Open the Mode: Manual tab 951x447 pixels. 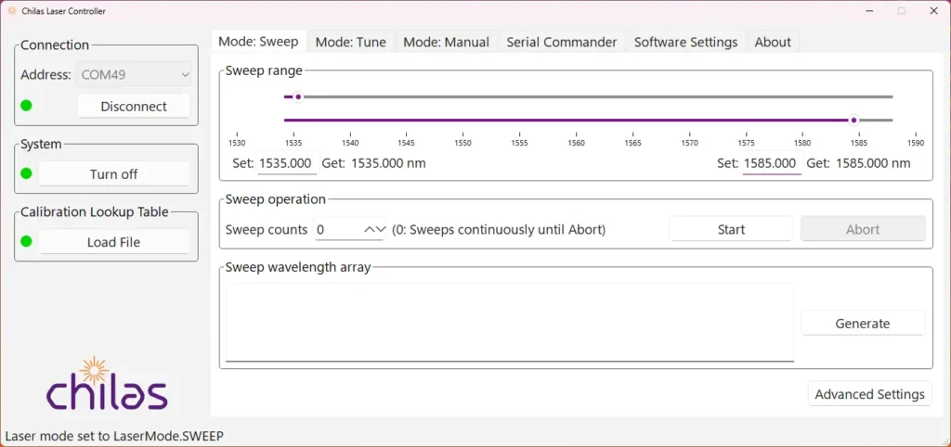point(447,43)
